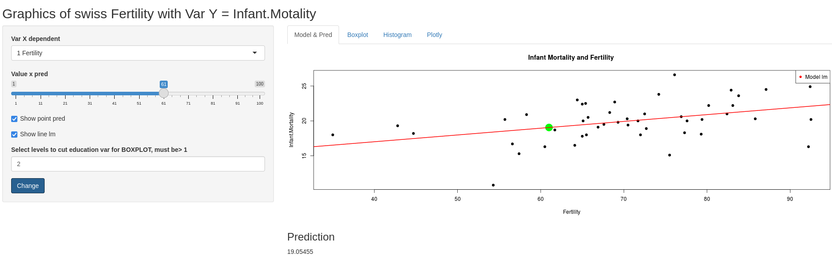This screenshot has height=261, width=832.
Task: Click the slider handle at 61
Action: point(164,93)
